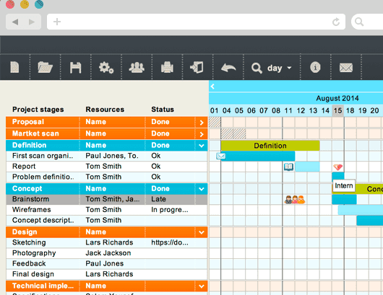Select the Concept descript.. task bar
This screenshot has height=295, width=383.
pyautogui.click(x=370, y=221)
